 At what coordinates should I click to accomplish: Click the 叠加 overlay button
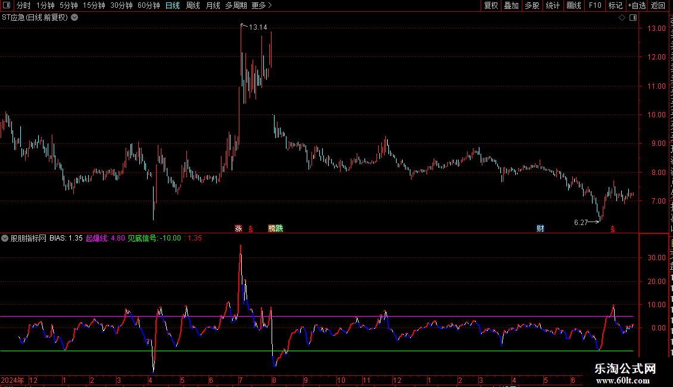[x=511, y=5]
